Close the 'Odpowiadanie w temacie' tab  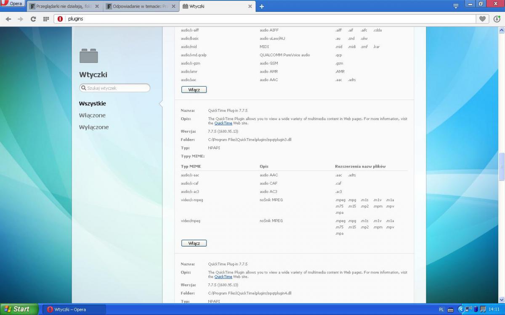[173, 6]
